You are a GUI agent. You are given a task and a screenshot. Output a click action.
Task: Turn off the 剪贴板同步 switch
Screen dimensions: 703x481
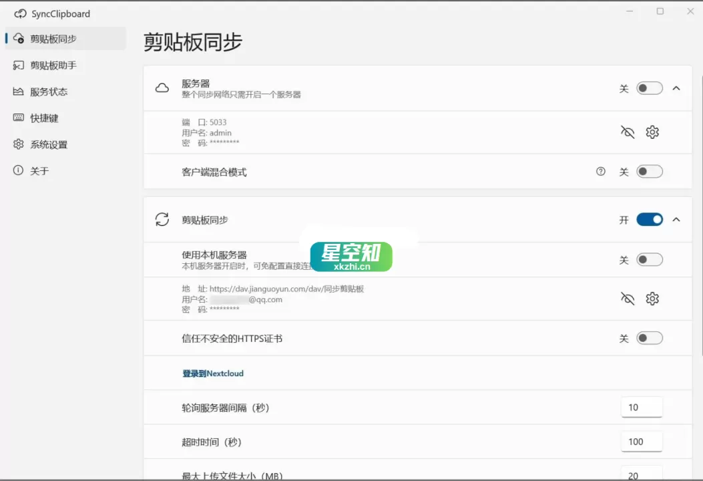pos(648,219)
